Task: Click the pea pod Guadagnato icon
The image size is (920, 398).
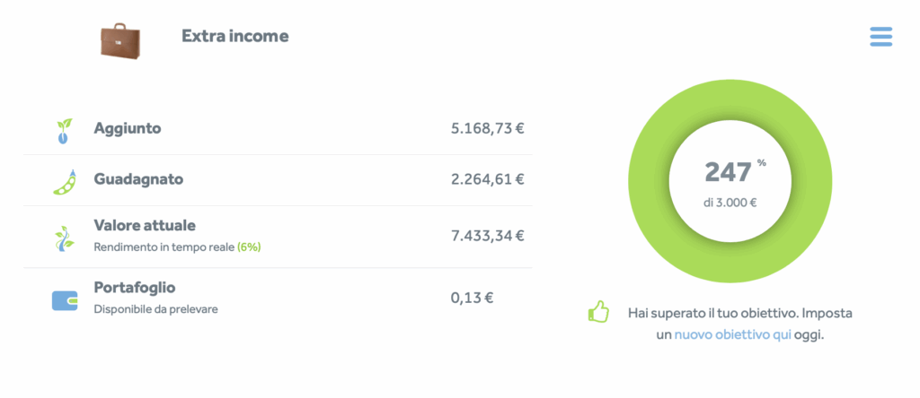Action: 63,182
